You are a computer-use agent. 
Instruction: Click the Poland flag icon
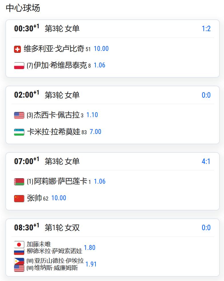click(x=19, y=66)
